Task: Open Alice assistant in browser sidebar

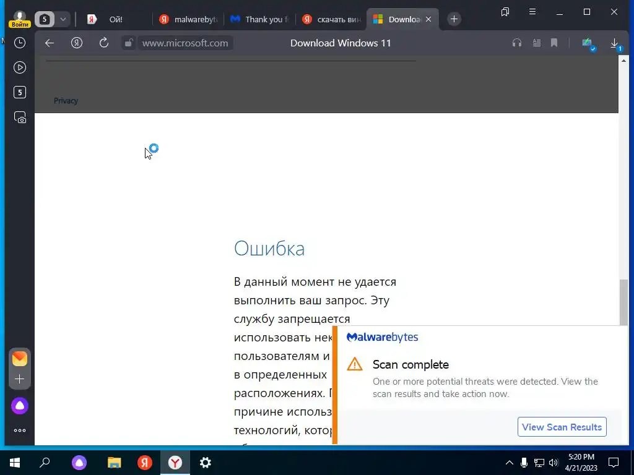Action: (20, 406)
